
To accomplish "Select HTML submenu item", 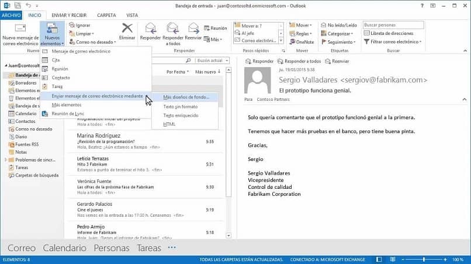I will click(185, 124).
